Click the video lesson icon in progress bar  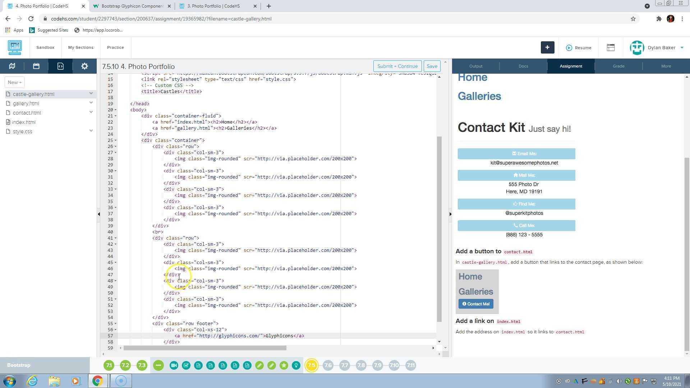(174, 365)
